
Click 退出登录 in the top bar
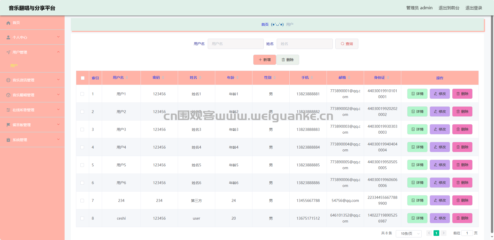tap(474, 8)
